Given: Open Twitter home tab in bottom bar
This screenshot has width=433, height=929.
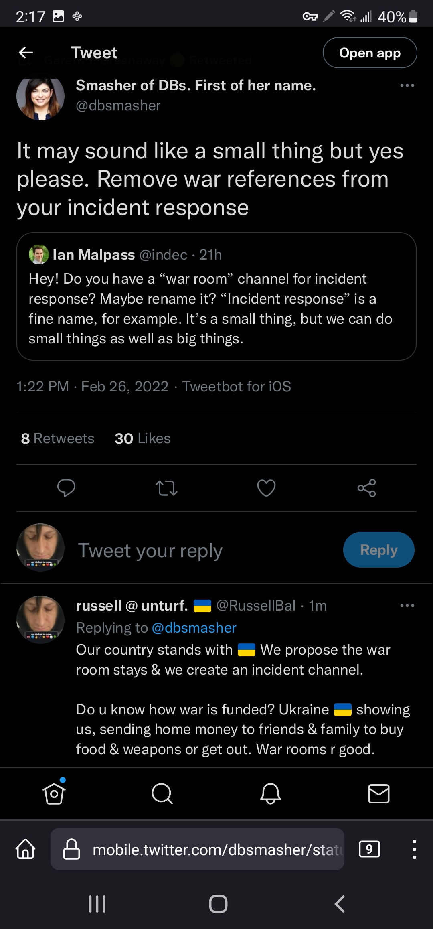Looking at the screenshot, I should click(54, 793).
